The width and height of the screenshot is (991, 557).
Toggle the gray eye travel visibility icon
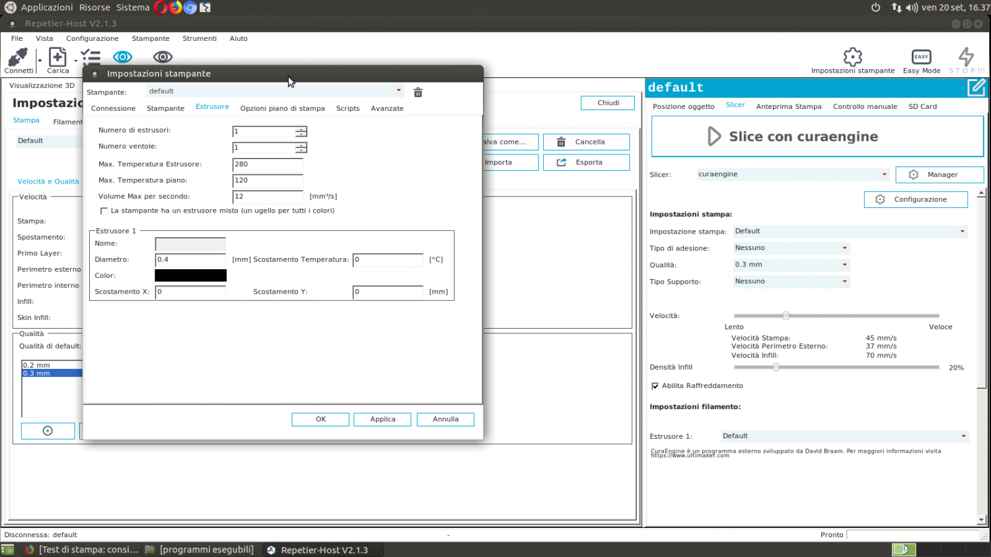[x=163, y=57]
